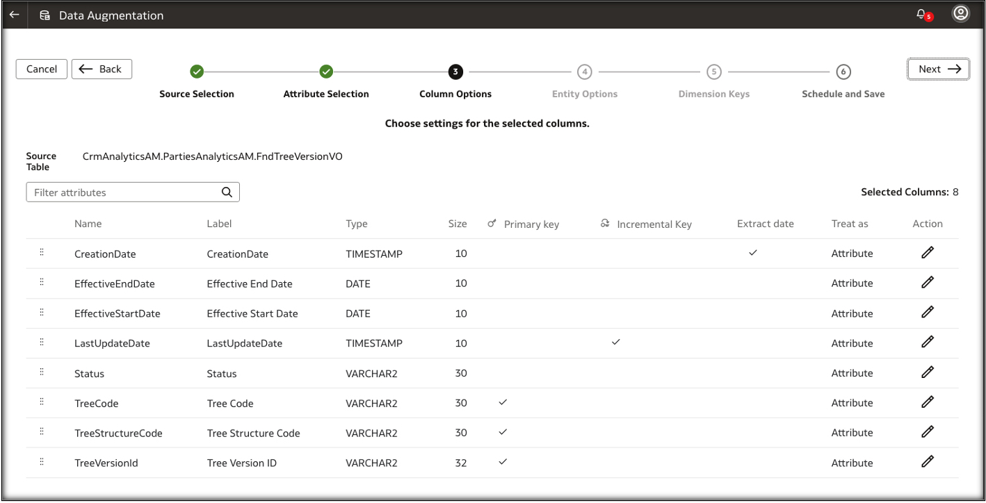Toggle extract date check for CreationDate
Screen dimensions: 986x503
[752, 253]
